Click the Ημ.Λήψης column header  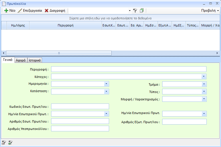click(x=18, y=25)
